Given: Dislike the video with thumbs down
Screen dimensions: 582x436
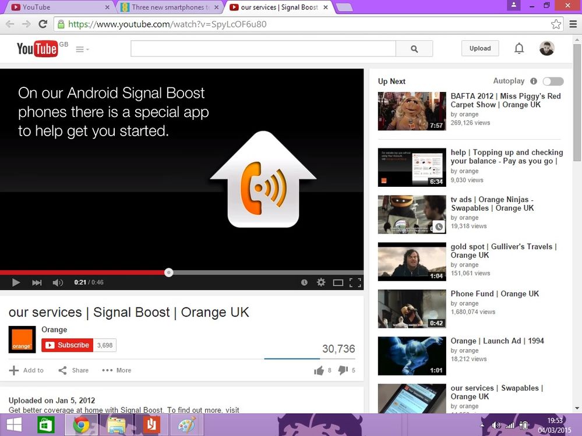Looking at the screenshot, I should 343,370.
